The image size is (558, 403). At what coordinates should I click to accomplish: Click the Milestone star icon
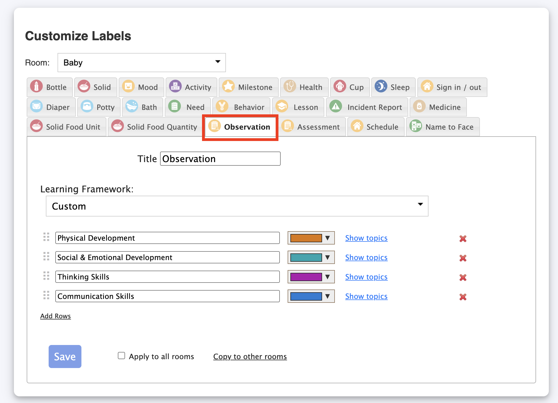[x=228, y=87]
